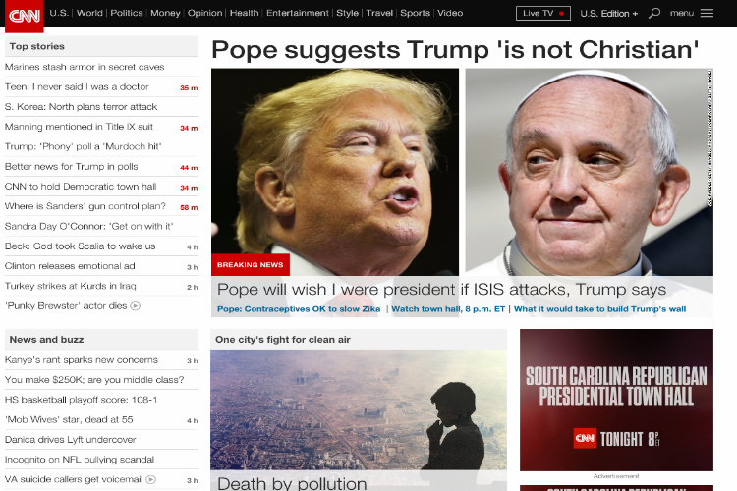The image size is (737, 491).
Task: Open 'Kanye's rant sparks new concerns' story
Action: pos(82,360)
